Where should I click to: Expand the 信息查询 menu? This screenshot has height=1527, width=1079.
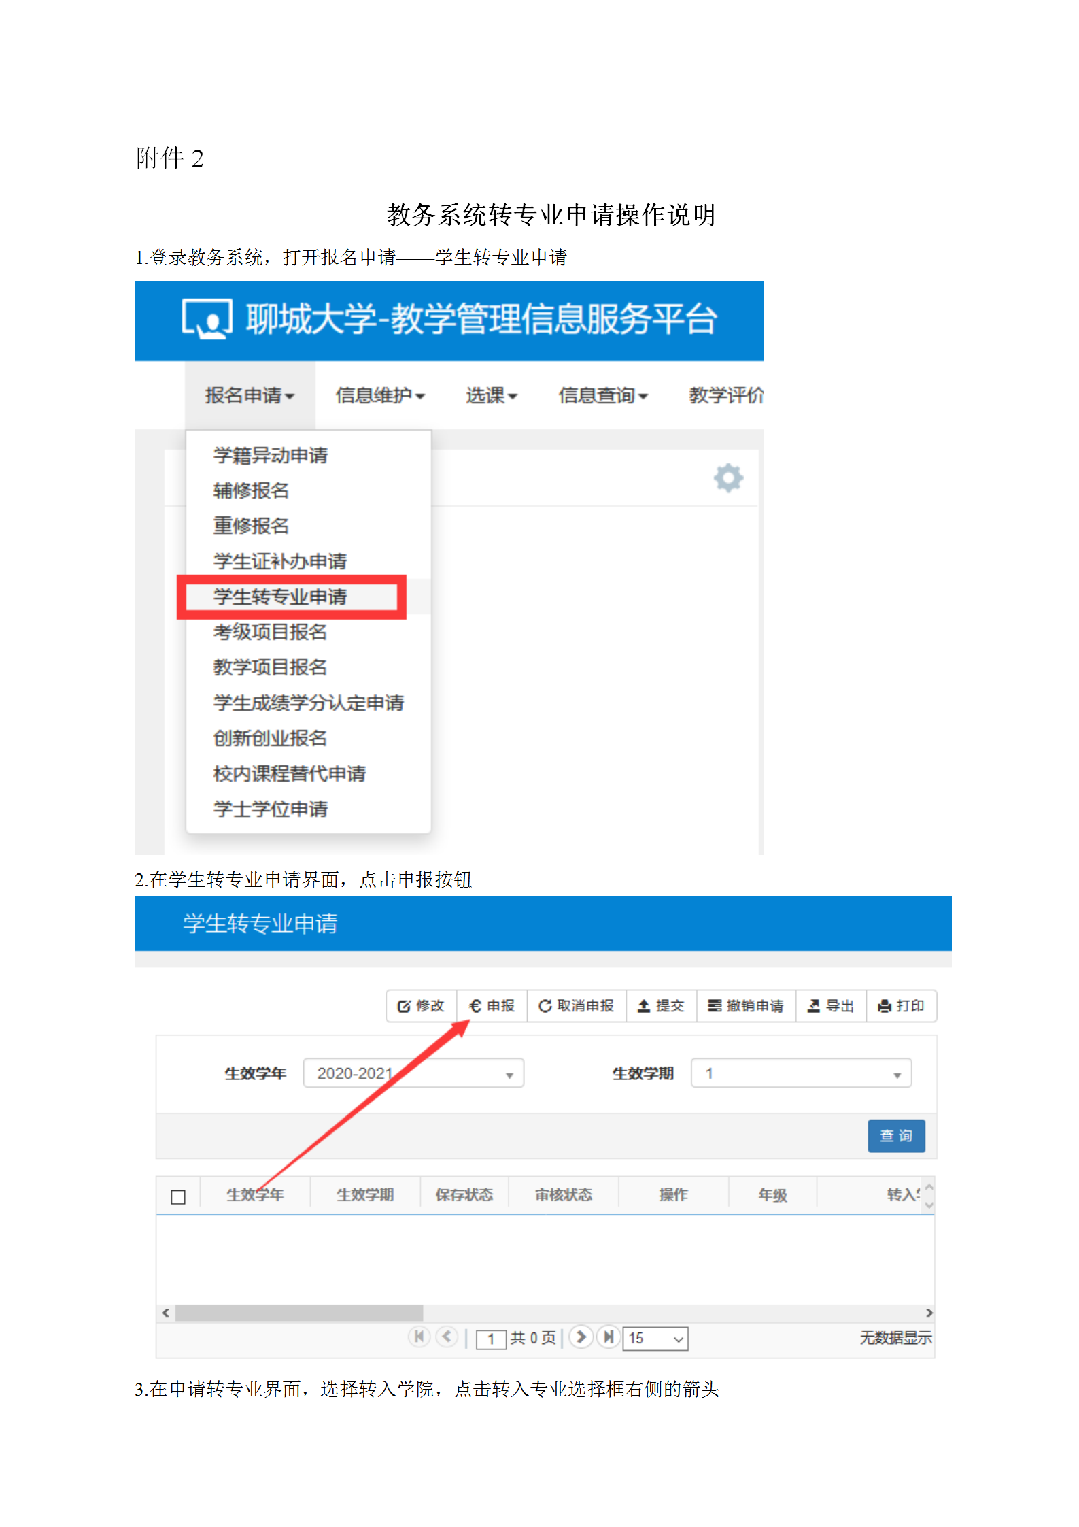pos(603,395)
